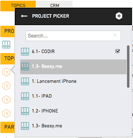Pick the 1.1- IPAD project

click(73, 96)
